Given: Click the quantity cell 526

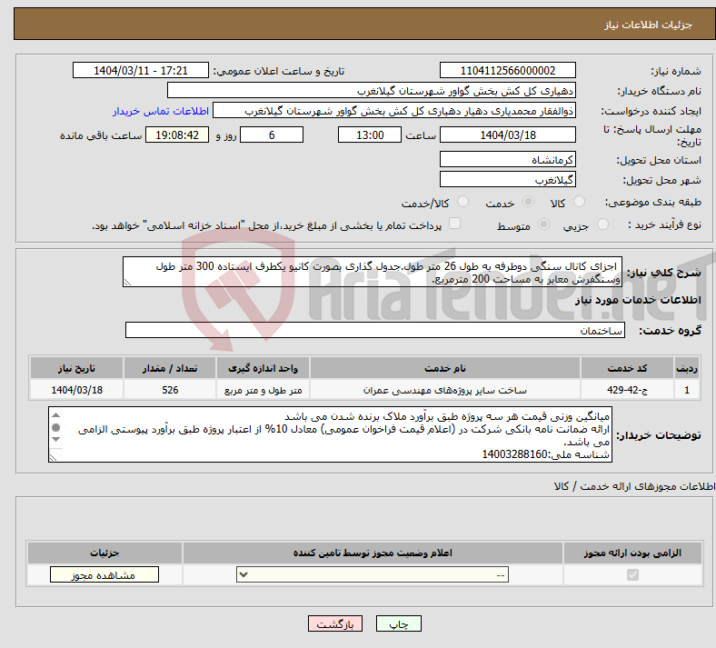Looking at the screenshot, I should (x=170, y=390).
